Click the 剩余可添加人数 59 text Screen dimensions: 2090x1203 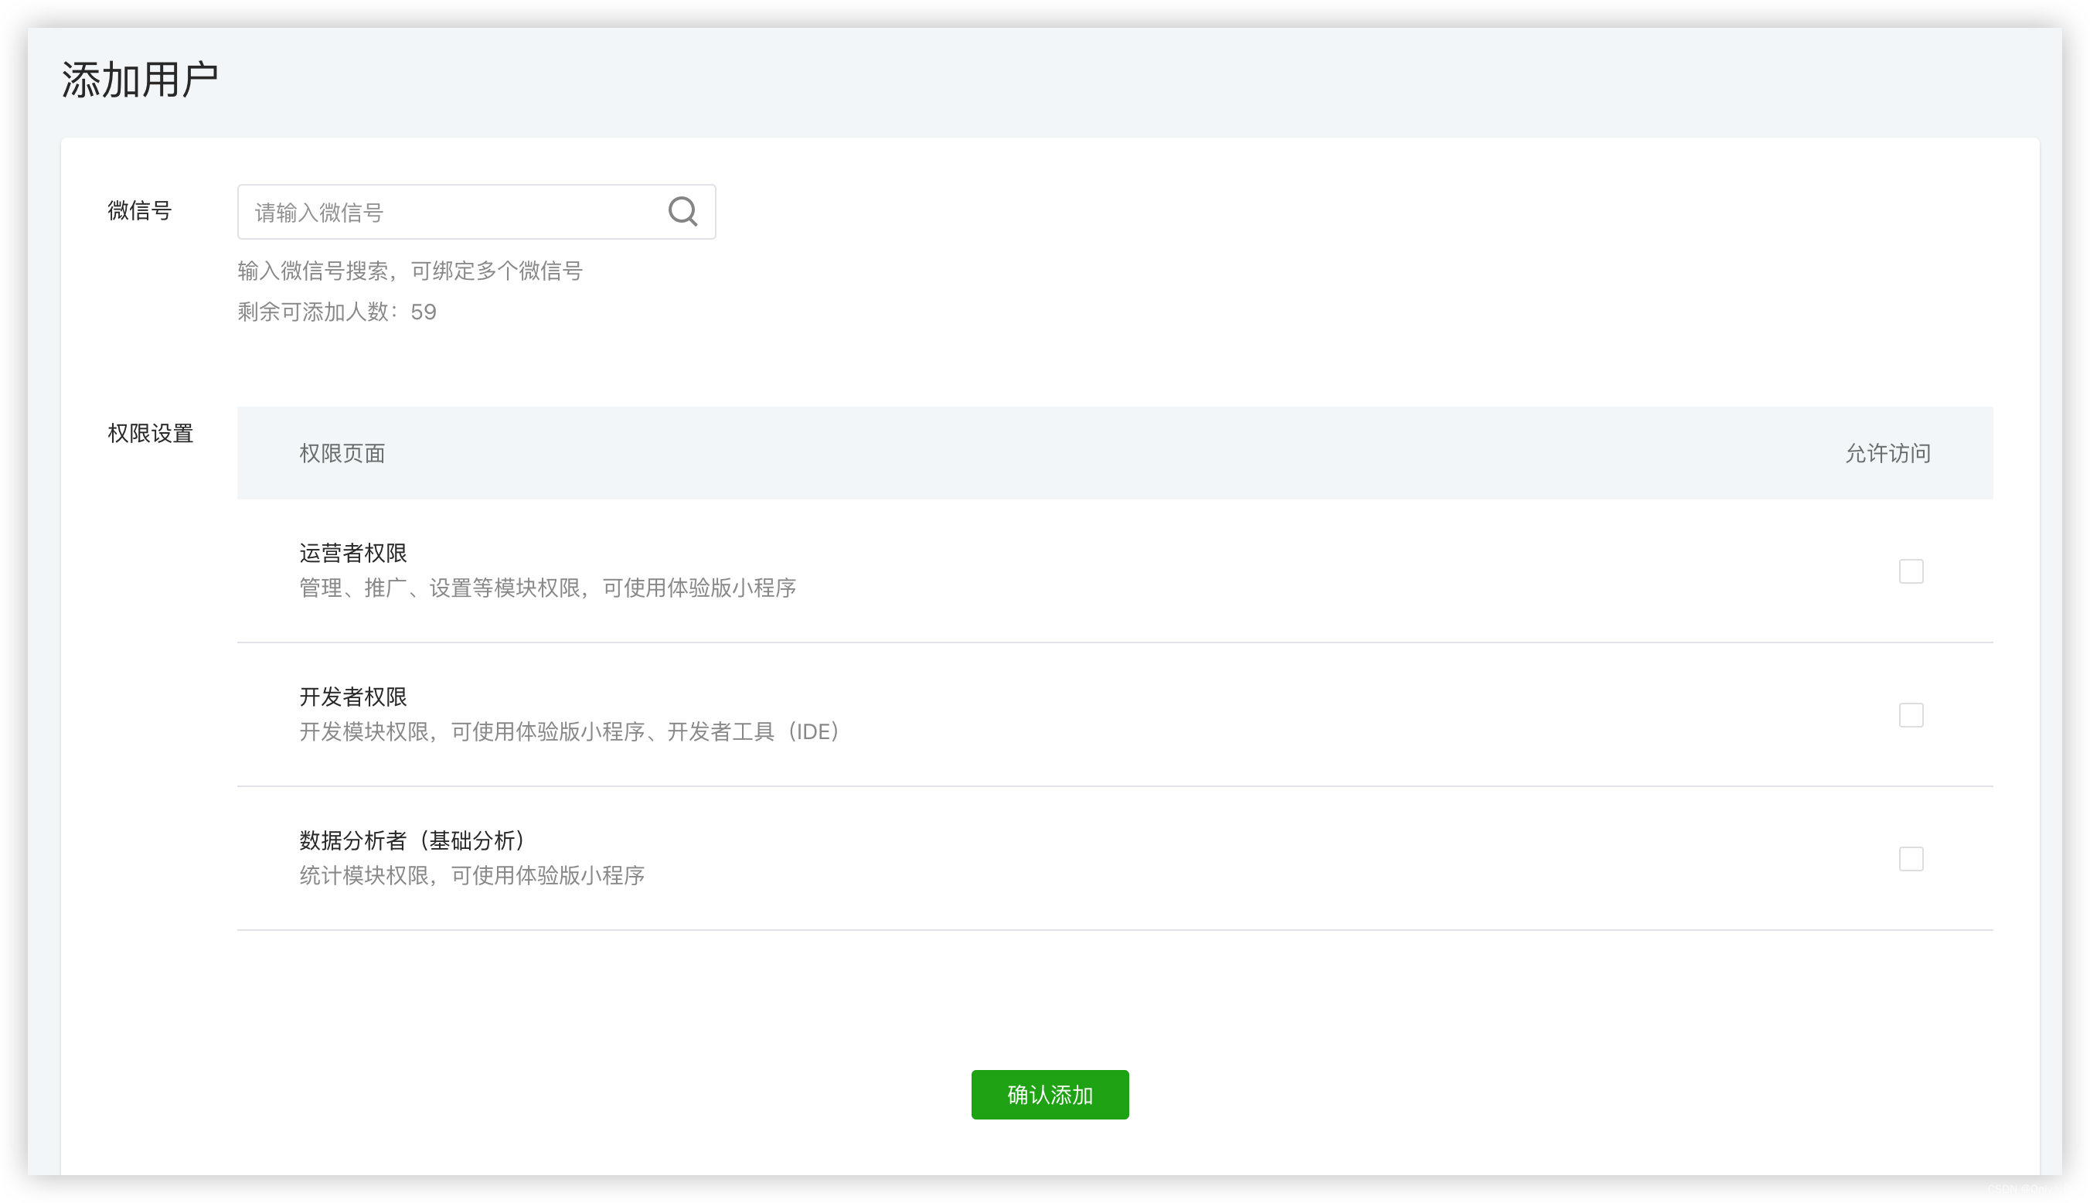coord(337,312)
